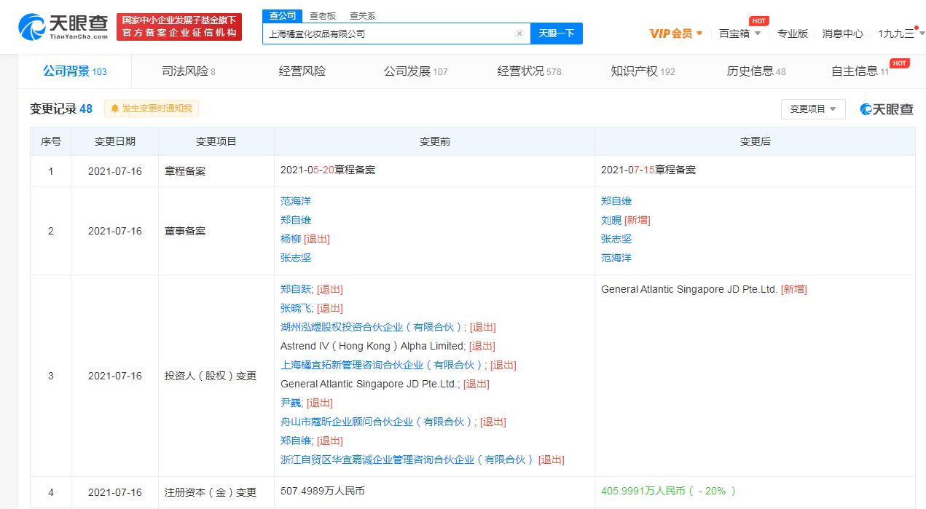
Task: Click the red 官方备案企业征信机构 banner
Action: pos(179,27)
